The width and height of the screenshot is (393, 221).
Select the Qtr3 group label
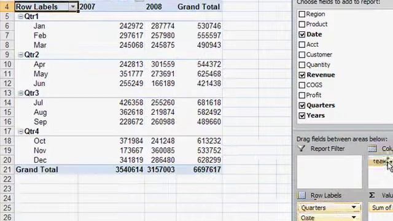[31, 93]
